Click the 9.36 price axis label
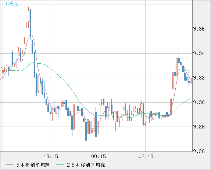The image size is (211, 170). click(x=199, y=29)
